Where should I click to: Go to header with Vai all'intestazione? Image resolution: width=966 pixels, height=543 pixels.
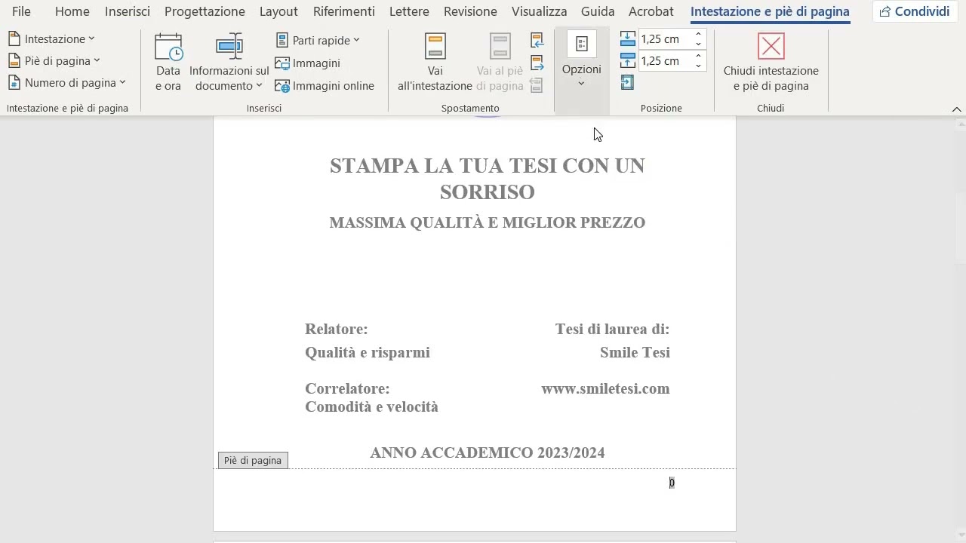point(435,63)
